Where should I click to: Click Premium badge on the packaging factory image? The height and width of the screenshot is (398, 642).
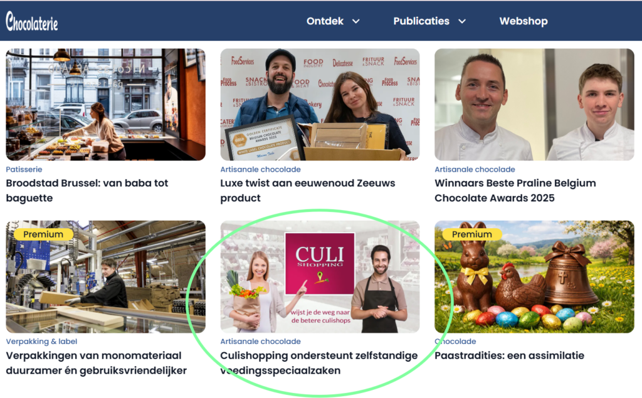[43, 234]
